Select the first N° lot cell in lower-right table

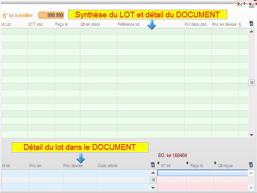171,173
